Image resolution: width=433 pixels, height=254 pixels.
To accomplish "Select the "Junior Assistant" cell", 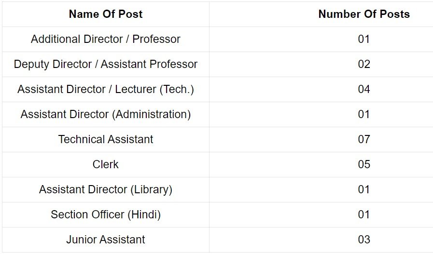I will coord(106,240).
